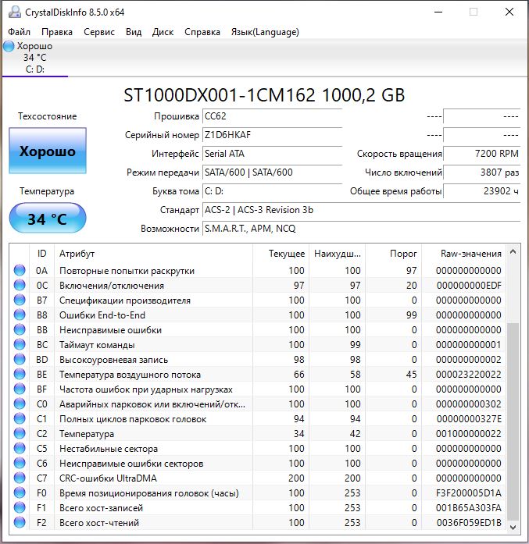Click raw value F3F200005D1A

(469, 493)
